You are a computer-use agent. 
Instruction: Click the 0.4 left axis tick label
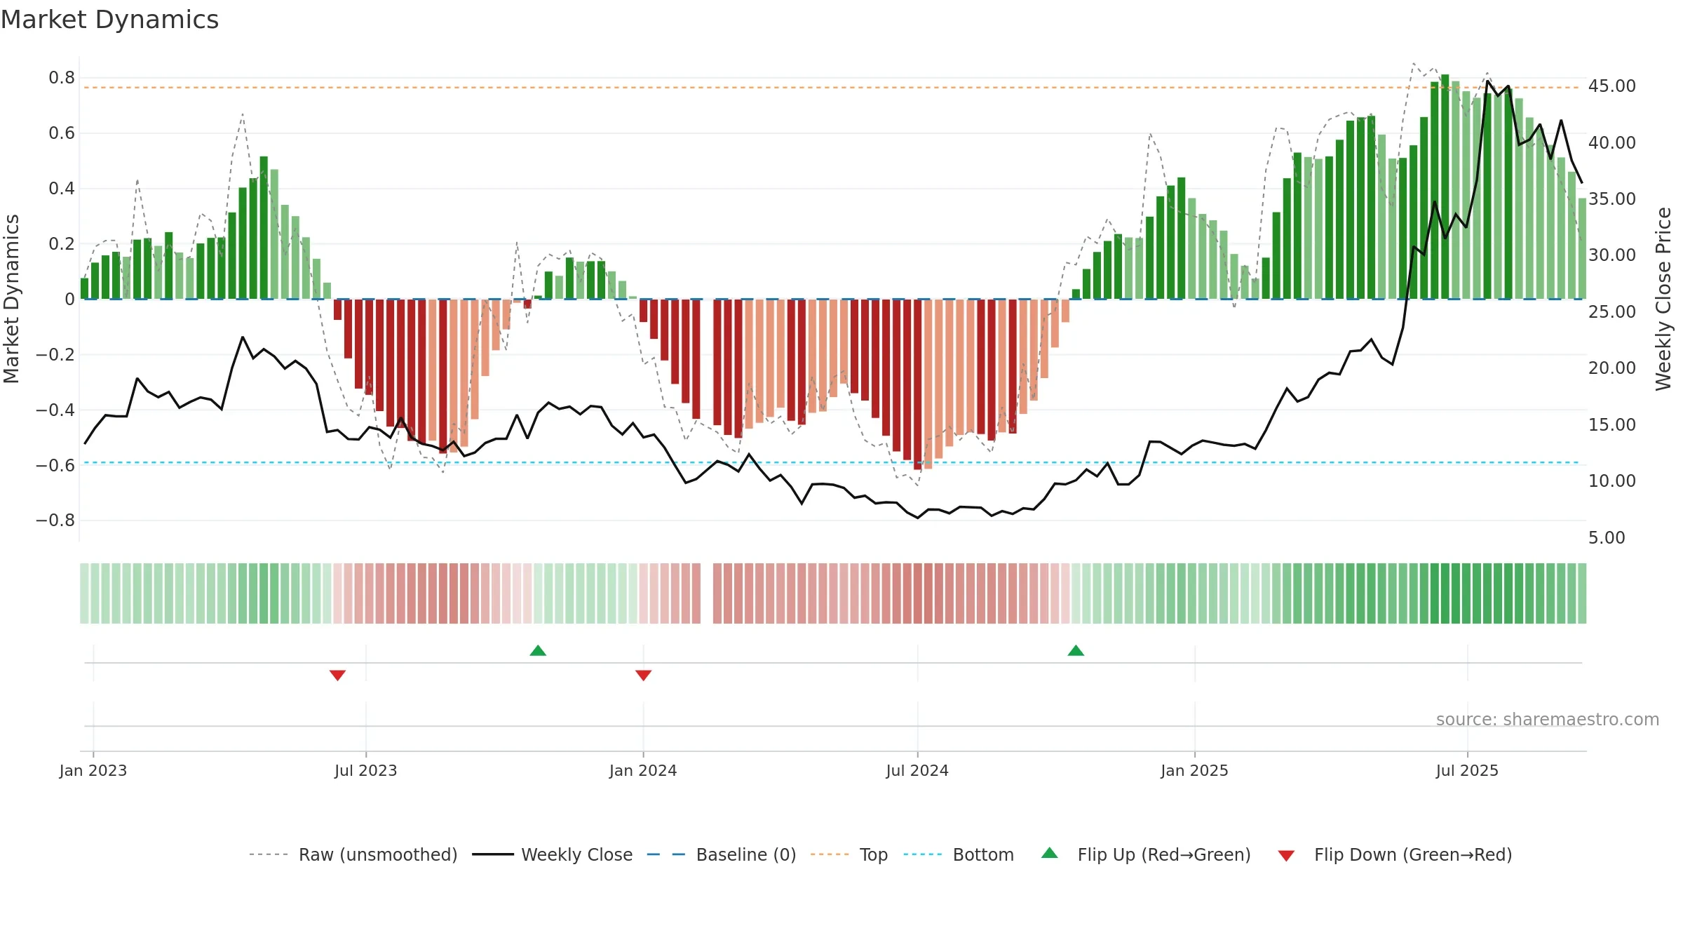pos(62,189)
